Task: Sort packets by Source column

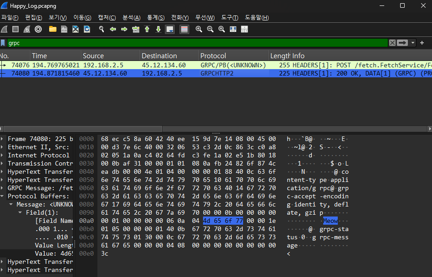Action: tap(111, 56)
